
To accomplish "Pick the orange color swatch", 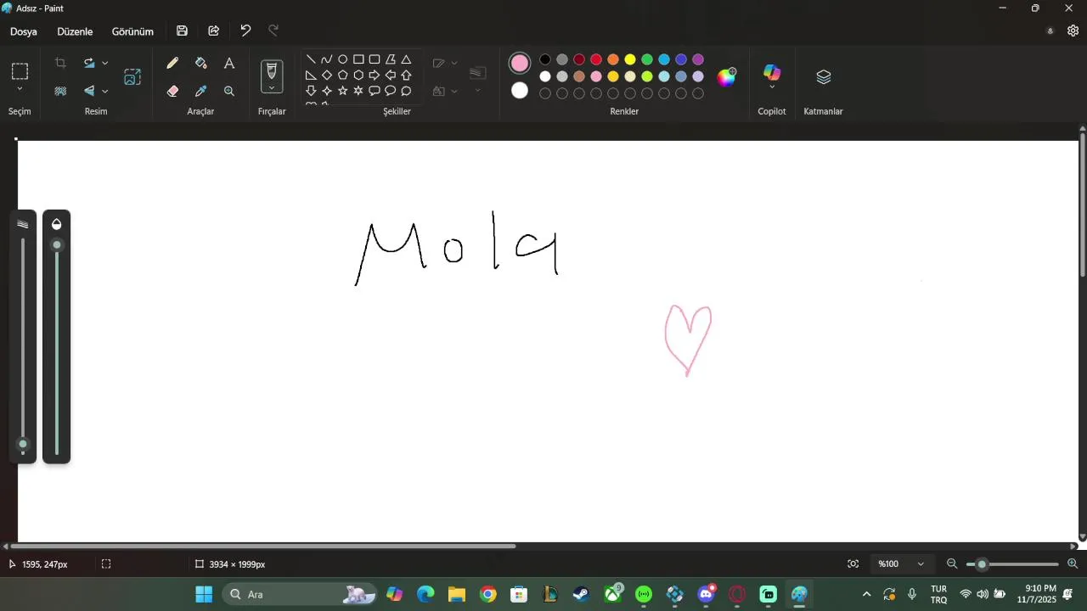I will click(613, 59).
